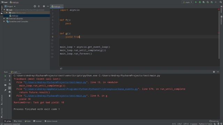The height and width of the screenshot is (125, 223).
Task: Hide the Project panel with minus icon
Action: 48,6
